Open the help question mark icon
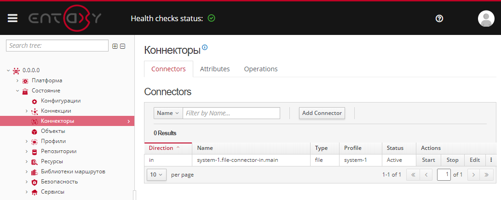 click(439, 18)
